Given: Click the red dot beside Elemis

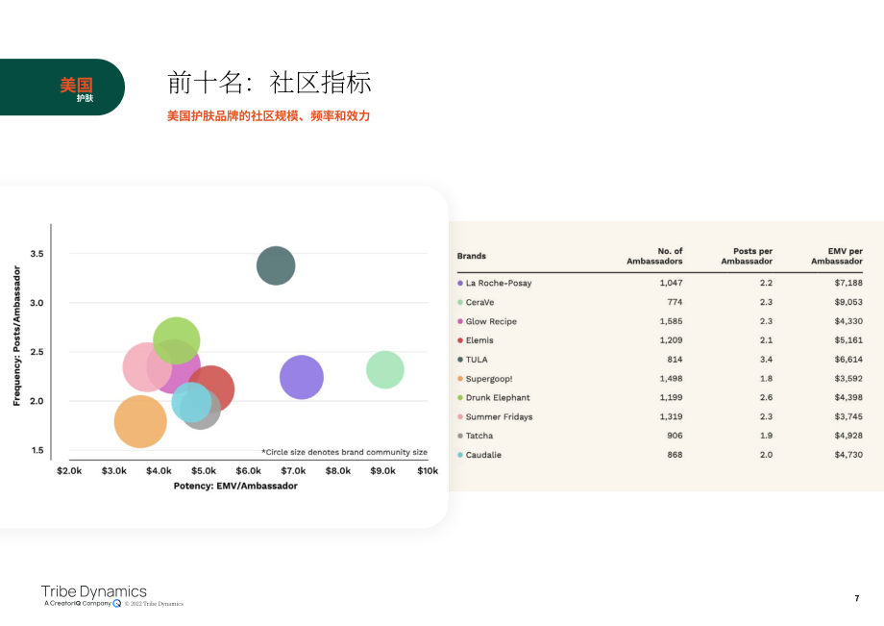Looking at the screenshot, I should tap(460, 340).
